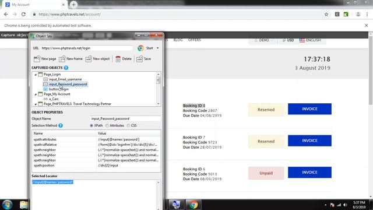The image size is (373, 210).
Task: Go back in Chrome browser
Action: (x=6, y=14)
